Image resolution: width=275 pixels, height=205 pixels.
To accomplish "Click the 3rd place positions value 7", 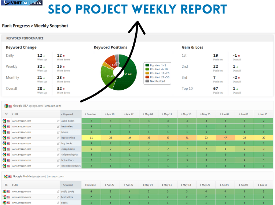I will click(x=214, y=78).
